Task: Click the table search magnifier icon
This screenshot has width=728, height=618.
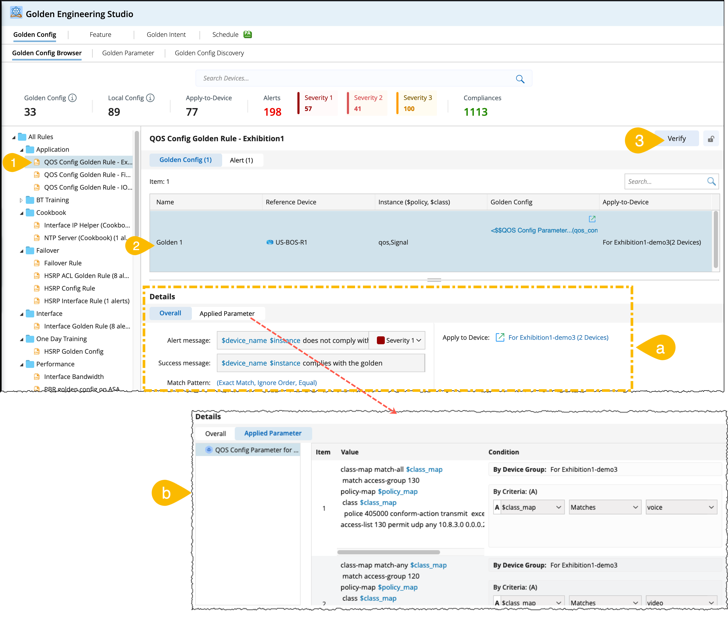Action: tap(711, 181)
